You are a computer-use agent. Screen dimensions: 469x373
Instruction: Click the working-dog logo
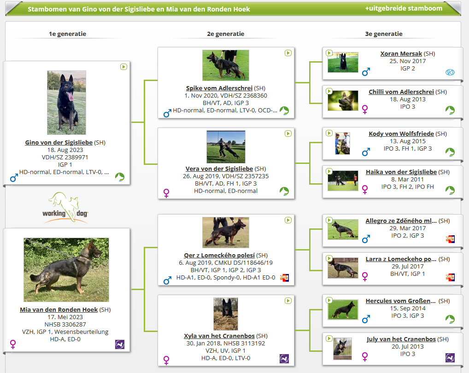68,208
